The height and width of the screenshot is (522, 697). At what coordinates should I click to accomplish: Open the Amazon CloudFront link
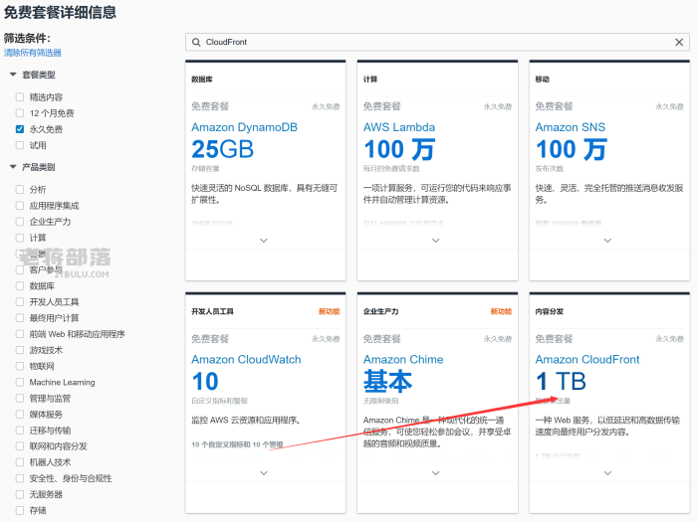pyautogui.click(x=586, y=360)
